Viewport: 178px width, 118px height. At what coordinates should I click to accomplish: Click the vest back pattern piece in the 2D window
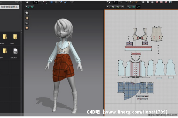tap(157, 34)
